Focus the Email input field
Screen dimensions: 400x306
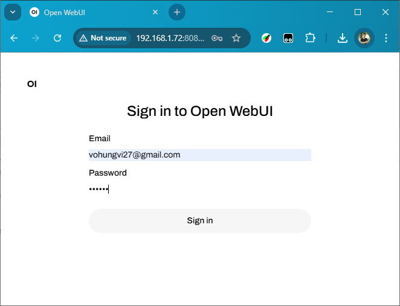200,155
